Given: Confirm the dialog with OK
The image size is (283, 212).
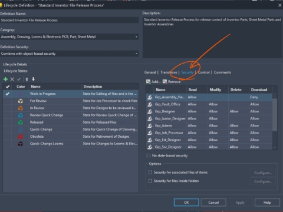Looking at the screenshot, I should 186,203.
